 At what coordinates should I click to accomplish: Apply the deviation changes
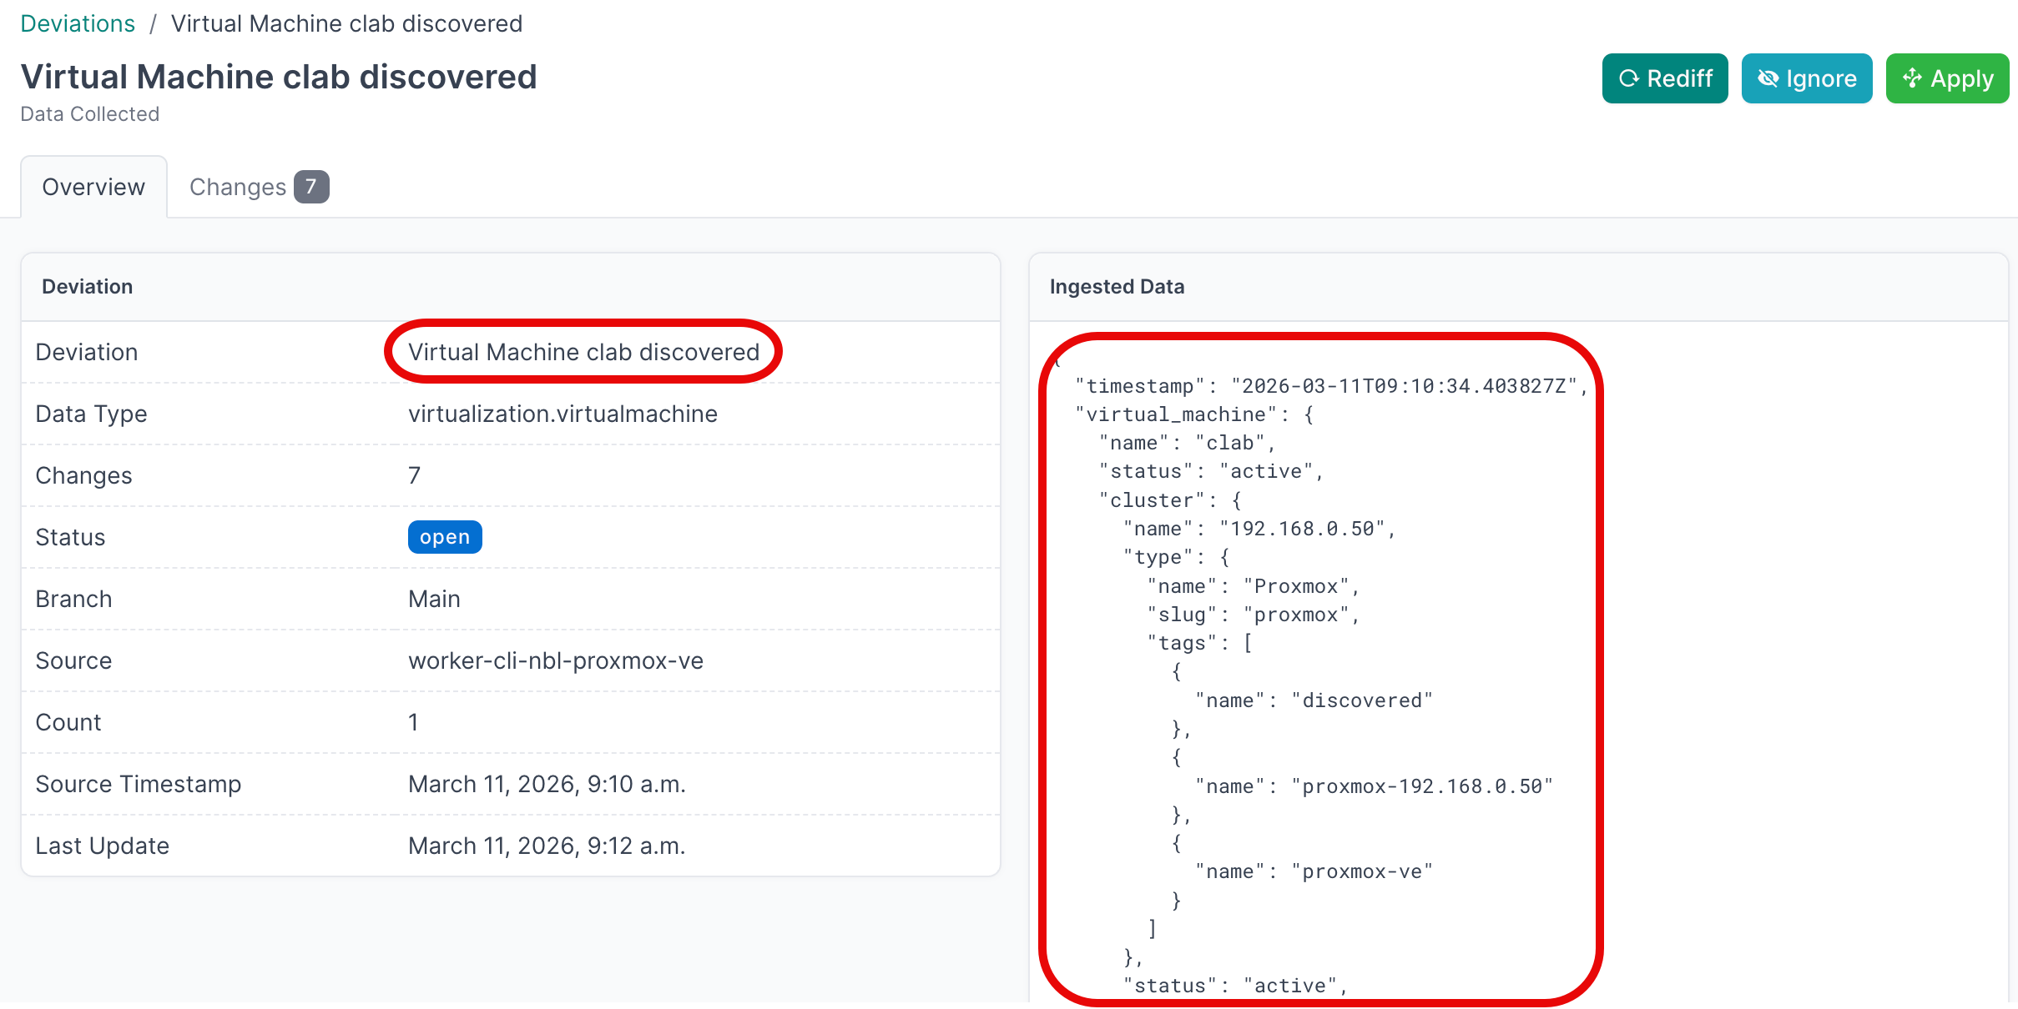click(1946, 78)
